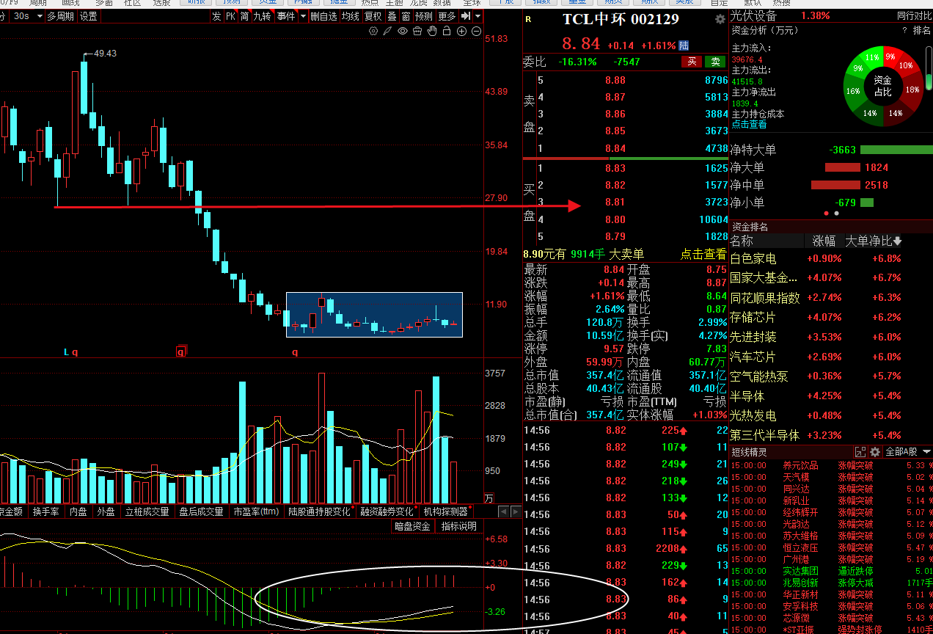Click the red segment of 资金占比 donut
Screen dimensions: 933x634
[x=890, y=58]
